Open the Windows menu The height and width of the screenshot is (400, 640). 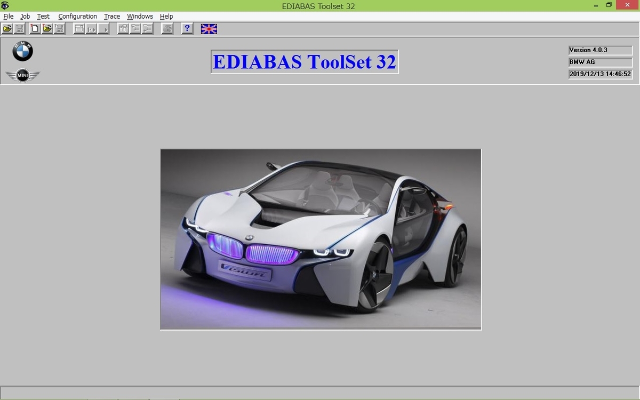(140, 17)
